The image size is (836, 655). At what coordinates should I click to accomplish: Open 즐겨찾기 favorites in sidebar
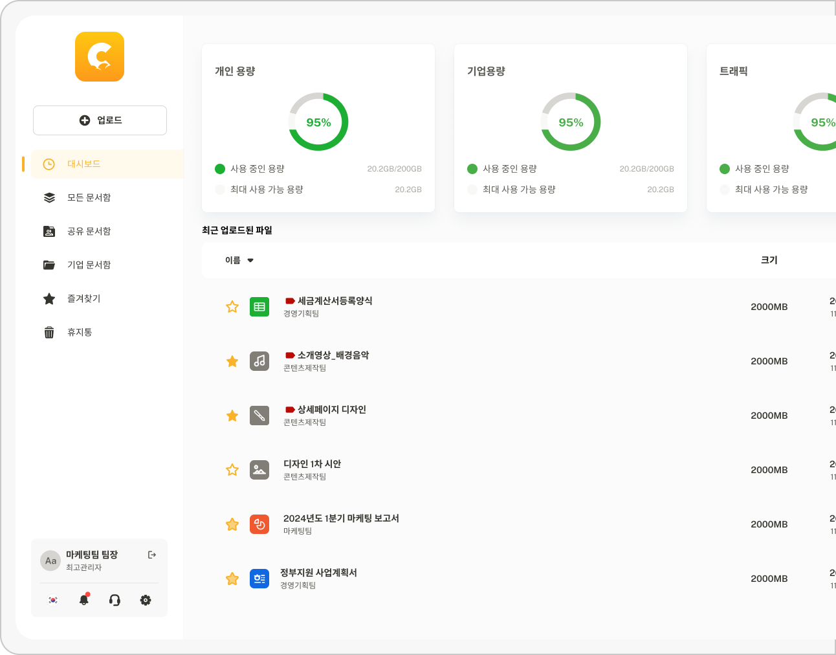(83, 298)
